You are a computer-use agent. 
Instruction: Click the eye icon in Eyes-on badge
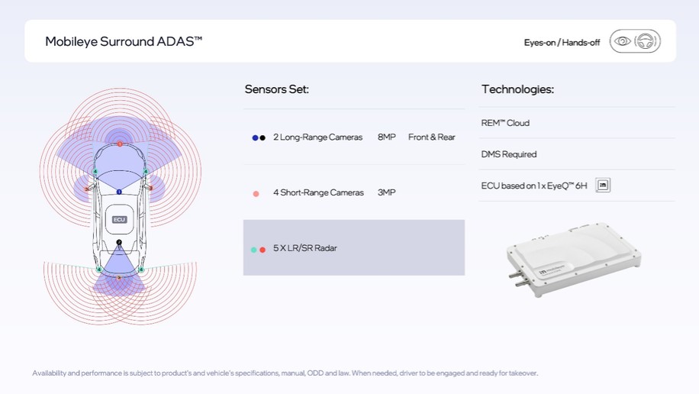click(x=623, y=41)
